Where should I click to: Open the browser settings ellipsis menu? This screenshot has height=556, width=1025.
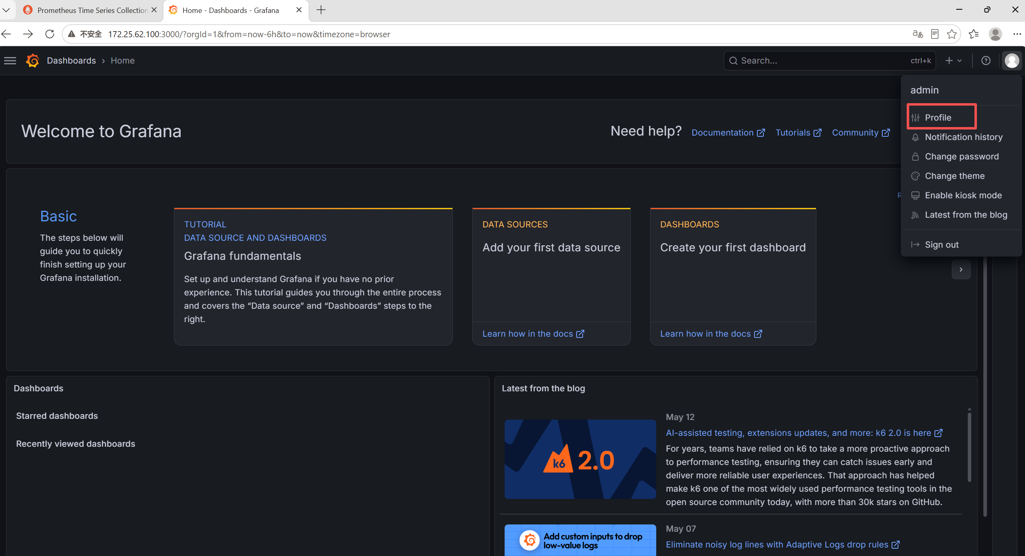click(1017, 34)
